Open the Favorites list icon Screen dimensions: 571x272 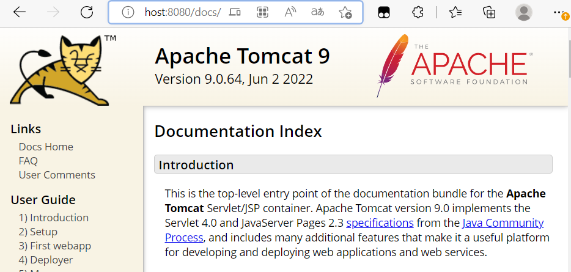(x=455, y=12)
